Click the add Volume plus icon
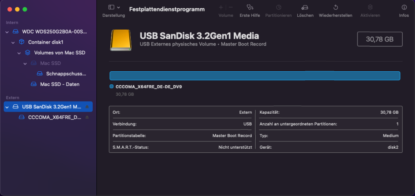This screenshot has width=415, height=196. tap(221, 7)
